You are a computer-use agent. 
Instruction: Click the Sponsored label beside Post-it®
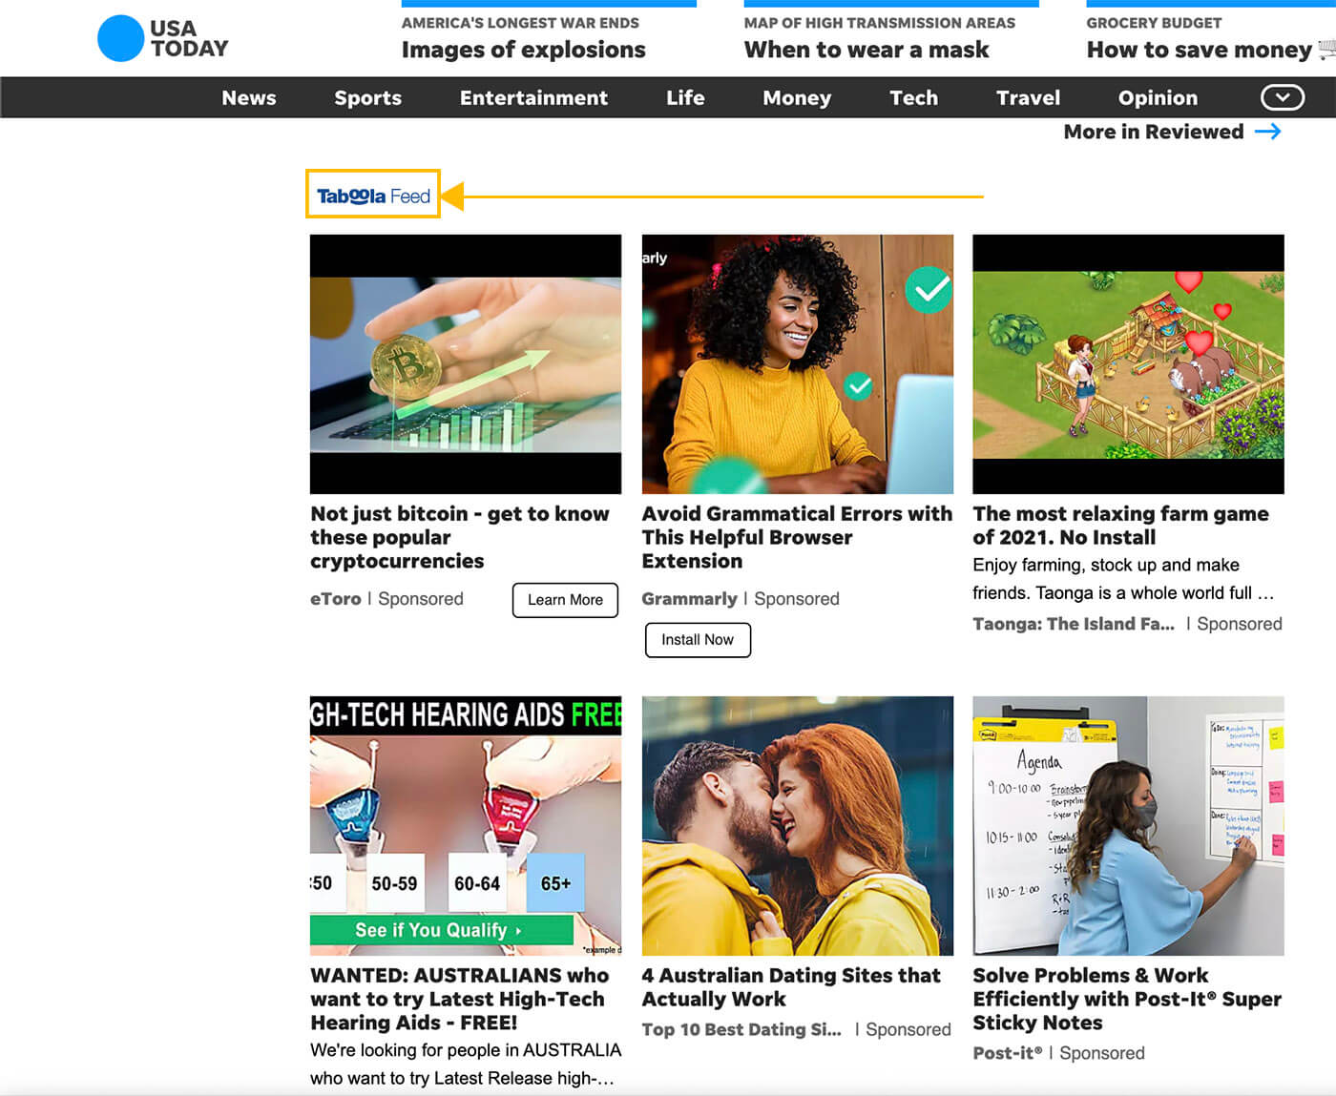click(1102, 1053)
